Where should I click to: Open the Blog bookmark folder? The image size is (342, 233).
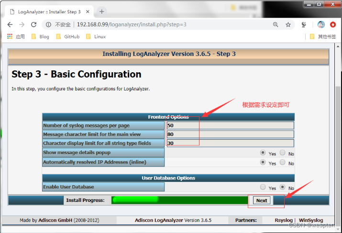click(x=40, y=36)
